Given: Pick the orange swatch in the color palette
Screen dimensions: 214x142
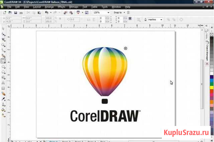Looking at the screenshot, I should (212, 102).
